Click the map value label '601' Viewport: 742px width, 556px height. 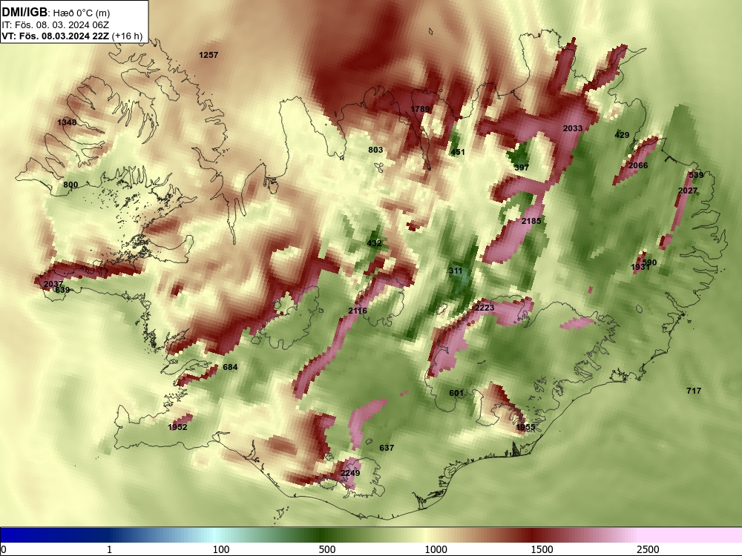456,393
